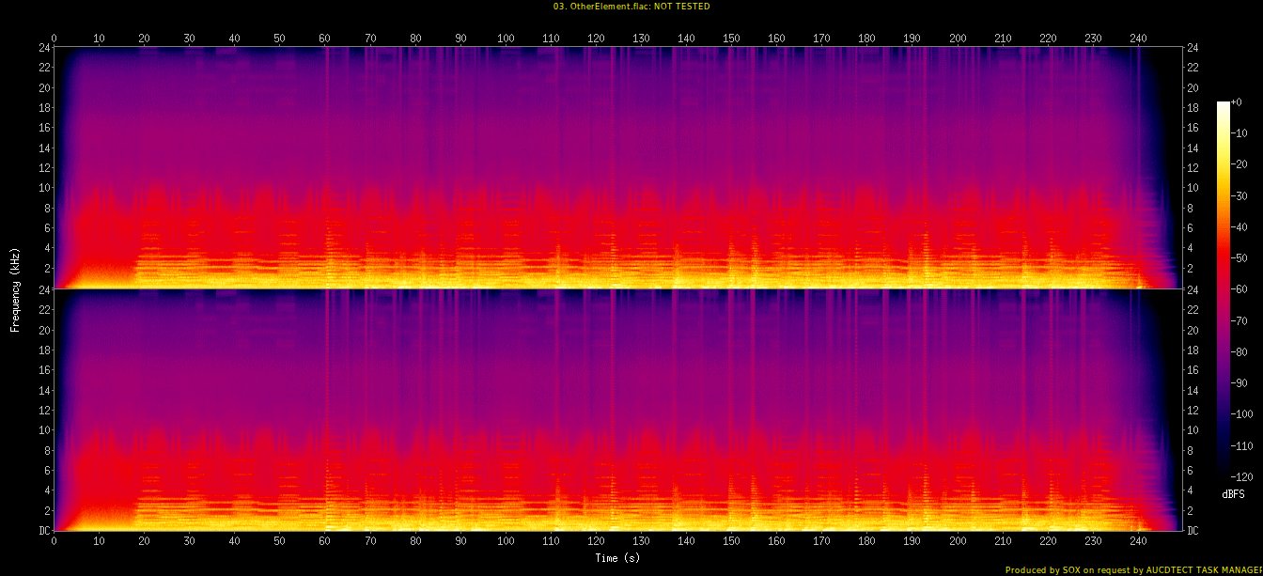Image resolution: width=1263 pixels, height=576 pixels.
Task: Click the Time (s) axis label
Action: tap(617, 558)
